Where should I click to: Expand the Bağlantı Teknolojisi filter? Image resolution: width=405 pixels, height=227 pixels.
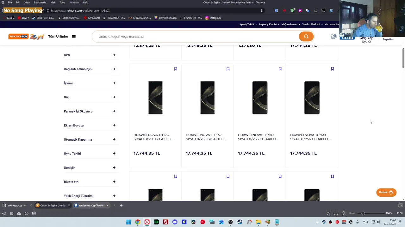114,69
